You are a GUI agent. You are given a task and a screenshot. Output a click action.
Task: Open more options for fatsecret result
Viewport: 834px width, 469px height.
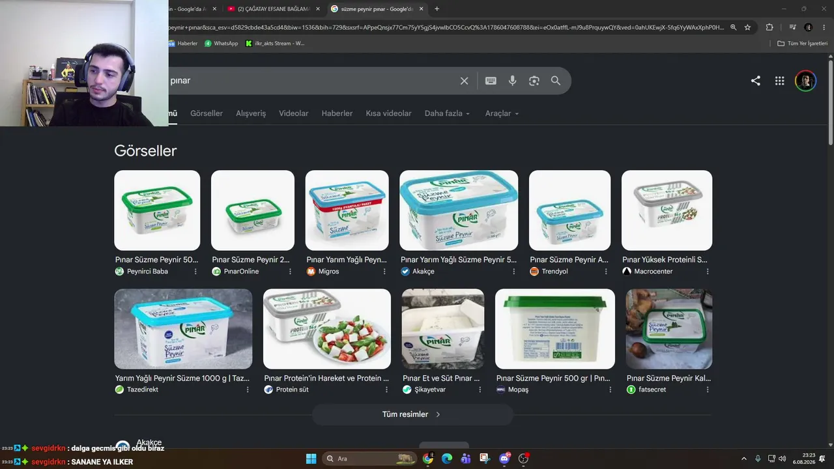[708, 390]
